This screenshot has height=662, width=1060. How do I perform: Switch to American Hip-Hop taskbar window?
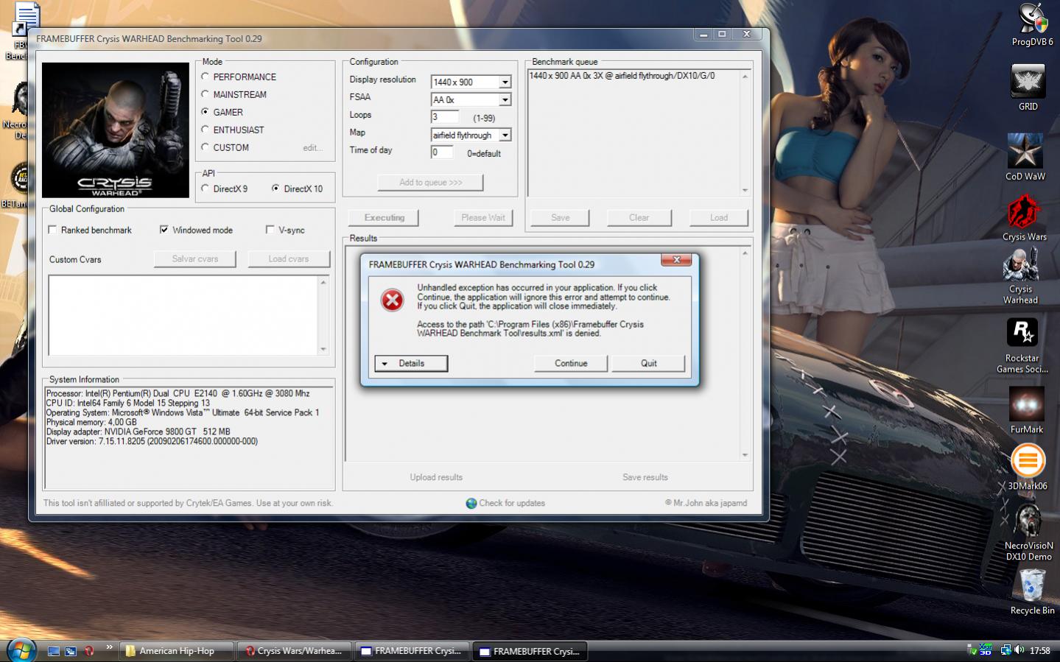point(177,651)
